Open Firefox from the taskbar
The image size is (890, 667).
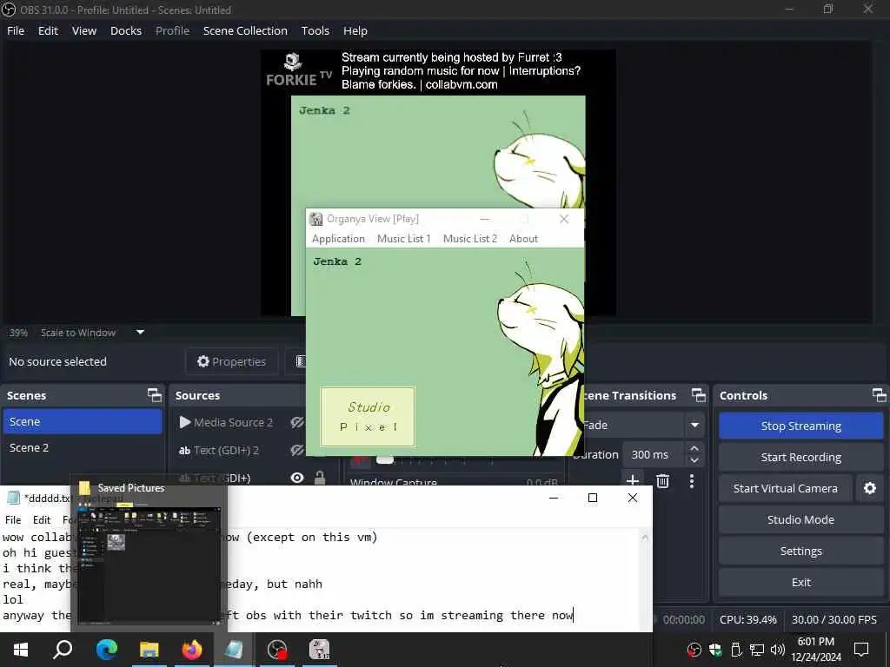tap(192, 650)
